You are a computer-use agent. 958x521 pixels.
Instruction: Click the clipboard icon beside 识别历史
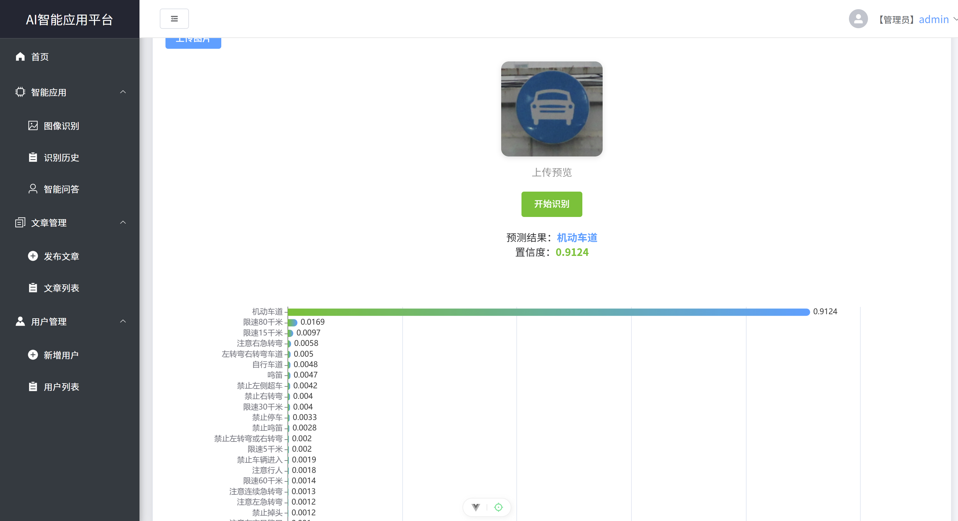pyautogui.click(x=33, y=157)
